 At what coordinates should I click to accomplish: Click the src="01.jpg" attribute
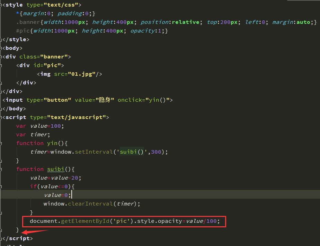point(75,74)
